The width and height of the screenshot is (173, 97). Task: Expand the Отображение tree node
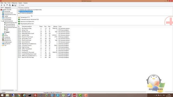[1, 18]
